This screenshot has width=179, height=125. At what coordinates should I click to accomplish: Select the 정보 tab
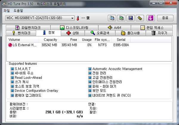(49, 33)
